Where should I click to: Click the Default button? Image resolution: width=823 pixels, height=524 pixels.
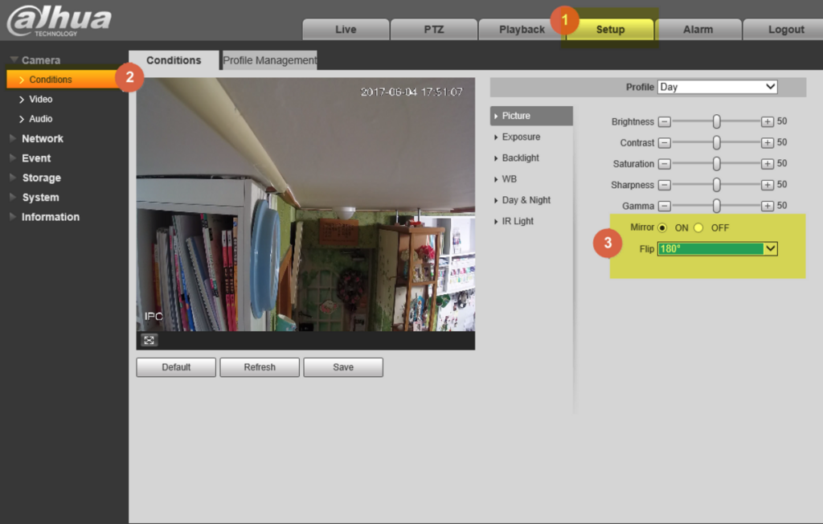pyautogui.click(x=176, y=367)
